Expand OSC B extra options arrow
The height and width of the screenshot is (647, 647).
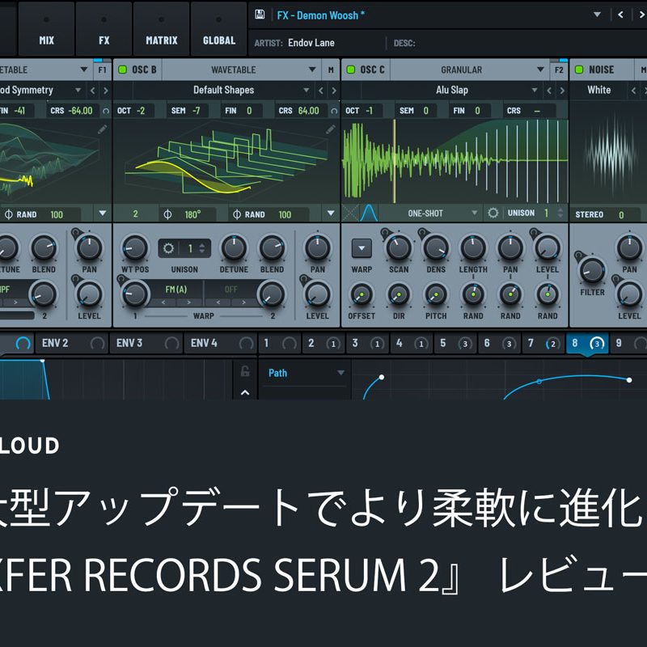[x=331, y=213]
